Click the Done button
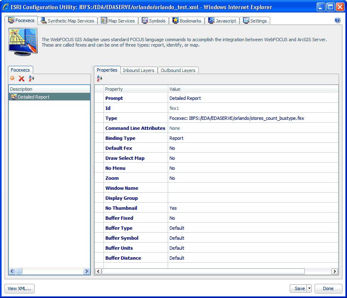347x298 pixels. point(328,288)
